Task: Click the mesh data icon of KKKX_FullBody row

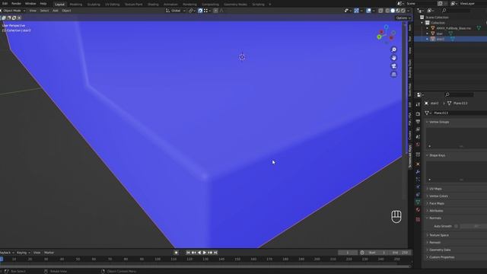Action: 479,28
